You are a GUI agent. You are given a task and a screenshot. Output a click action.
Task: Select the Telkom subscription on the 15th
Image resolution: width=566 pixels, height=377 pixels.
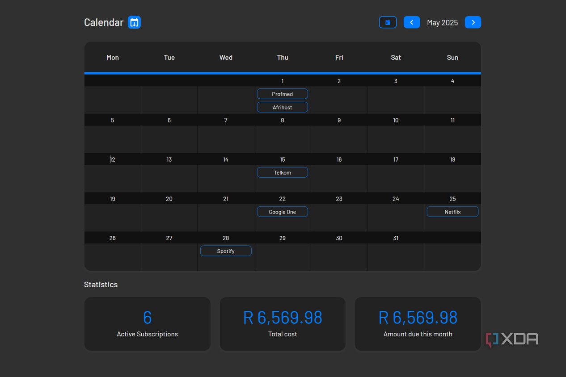(x=283, y=172)
